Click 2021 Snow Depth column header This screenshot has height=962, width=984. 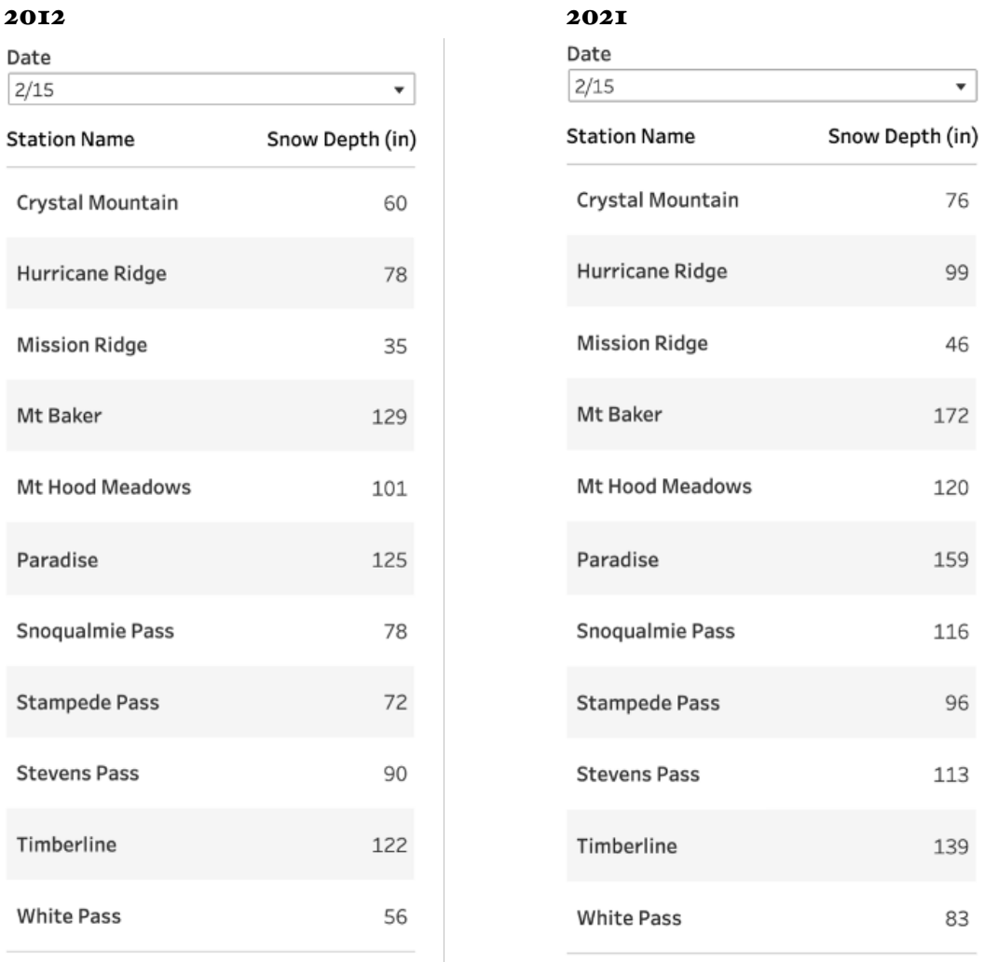(x=902, y=138)
